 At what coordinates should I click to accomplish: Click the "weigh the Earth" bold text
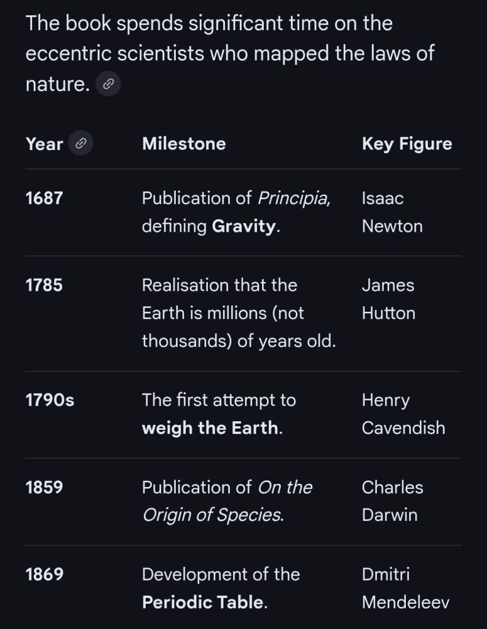click(x=210, y=429)
